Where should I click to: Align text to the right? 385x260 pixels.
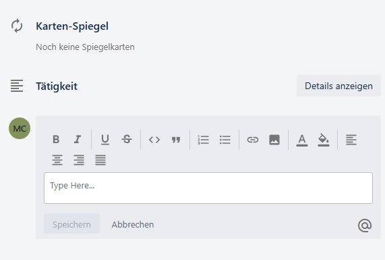79,160
